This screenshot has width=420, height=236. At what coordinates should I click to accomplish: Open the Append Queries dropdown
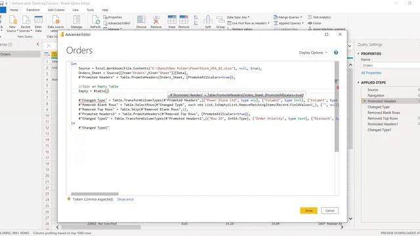point(289,24)
